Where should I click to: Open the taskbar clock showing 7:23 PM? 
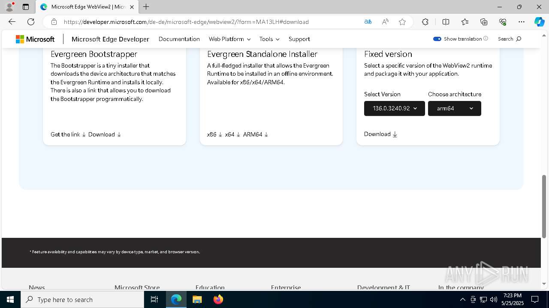(x=513, y=299)
